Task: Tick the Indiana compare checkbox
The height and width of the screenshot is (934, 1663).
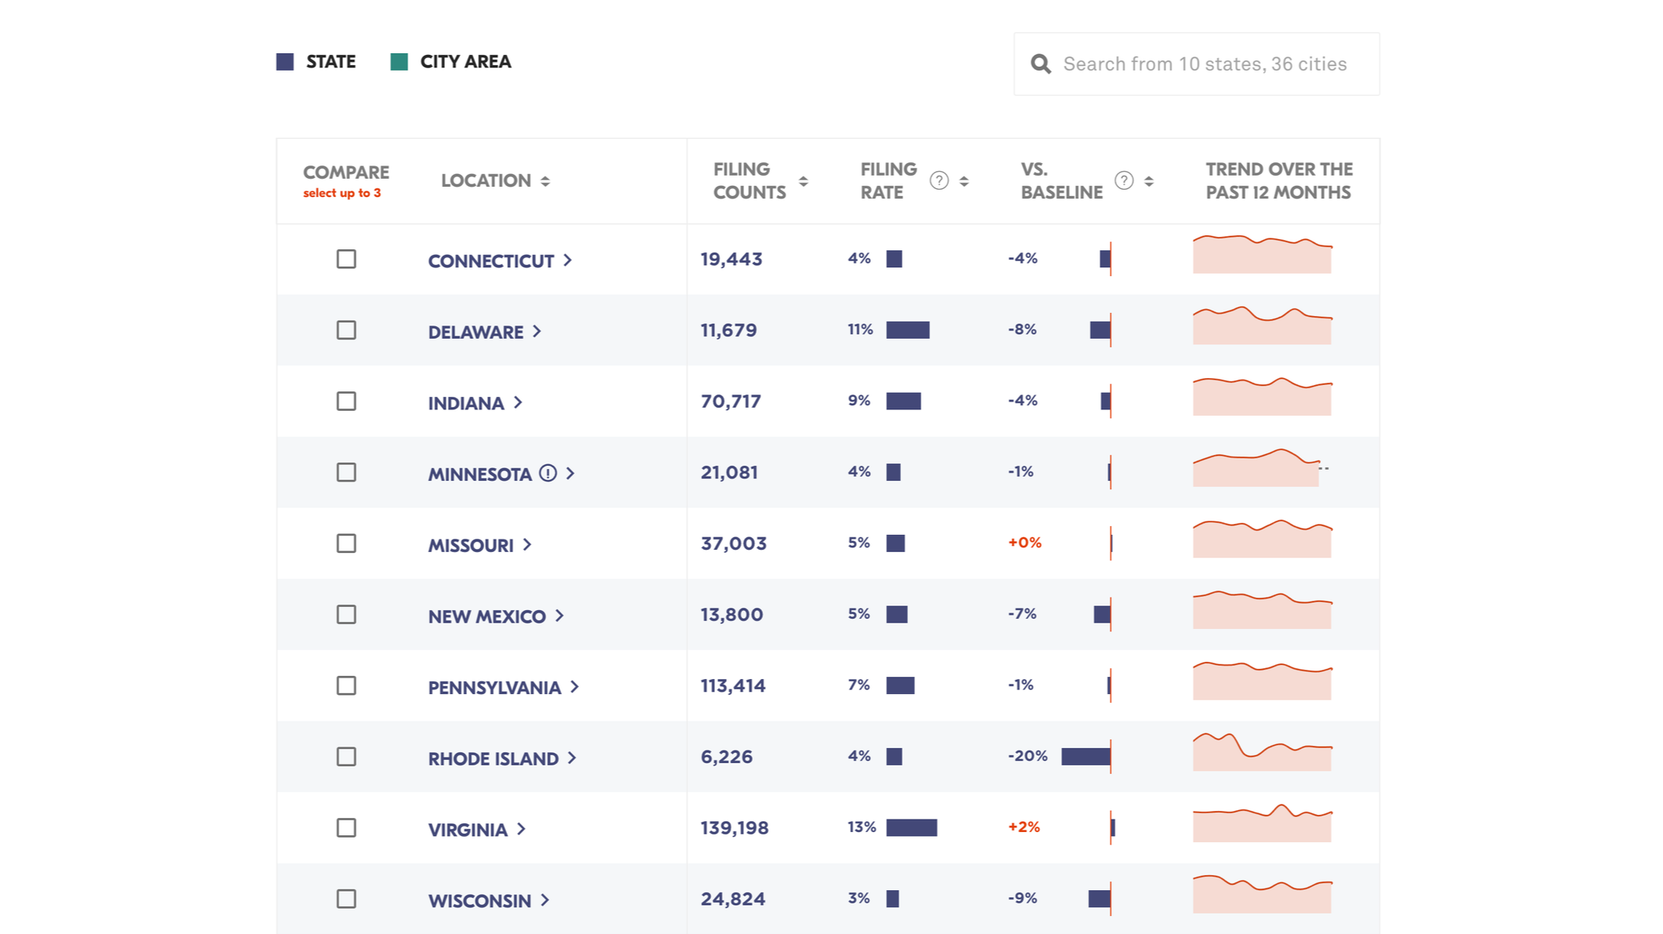Action: click(346, 402)
